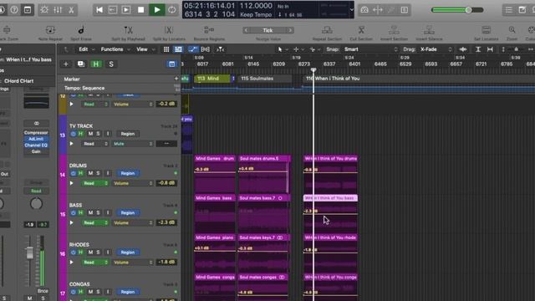Click the Quick Help question mark icon
This screenshot has width=535, height=301.
[x=14, y=10]
